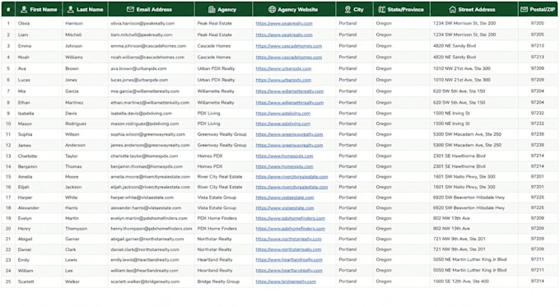This screenshot has width=560, height=307.
Task: Open Emily Lewis' heartlandrealty.com link
Action: (289, 260)
